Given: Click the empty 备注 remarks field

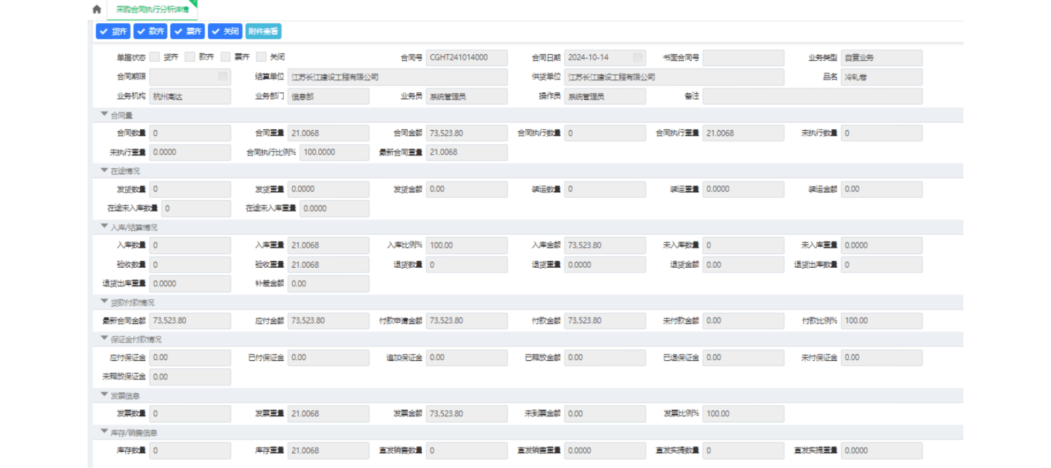Looking at the screenshot, I should pos(812,96).
